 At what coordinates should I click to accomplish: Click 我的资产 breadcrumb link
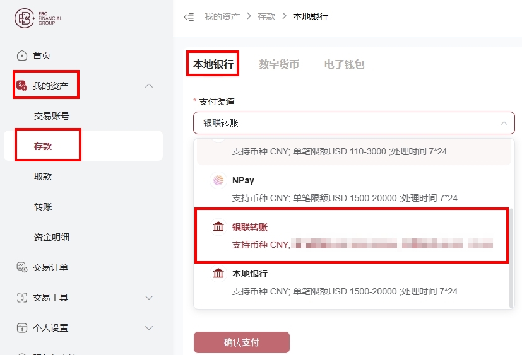pos(222,16)
